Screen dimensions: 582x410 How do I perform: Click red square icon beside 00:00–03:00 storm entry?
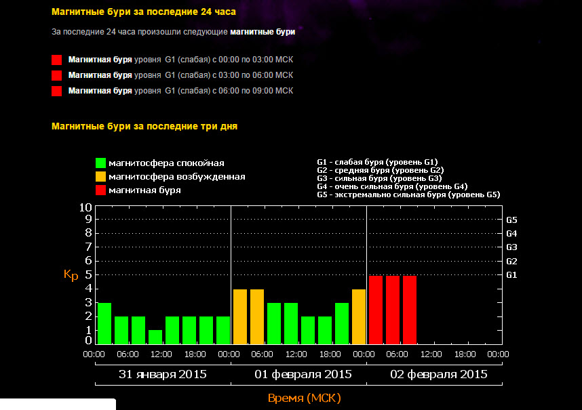pos(57,60)
